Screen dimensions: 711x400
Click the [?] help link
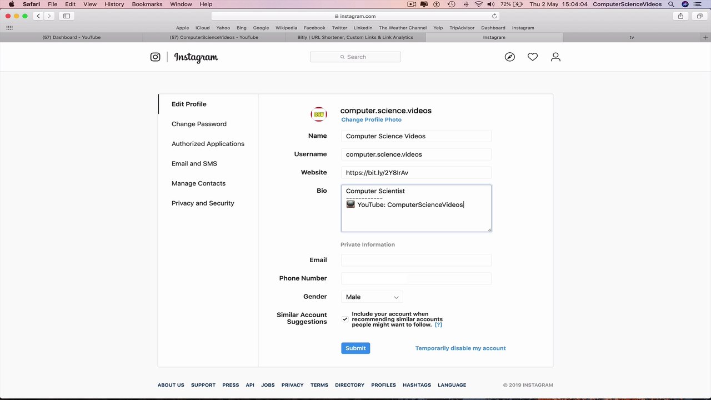point(438,324)
